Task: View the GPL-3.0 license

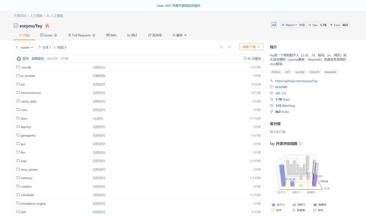Action: 281,93
